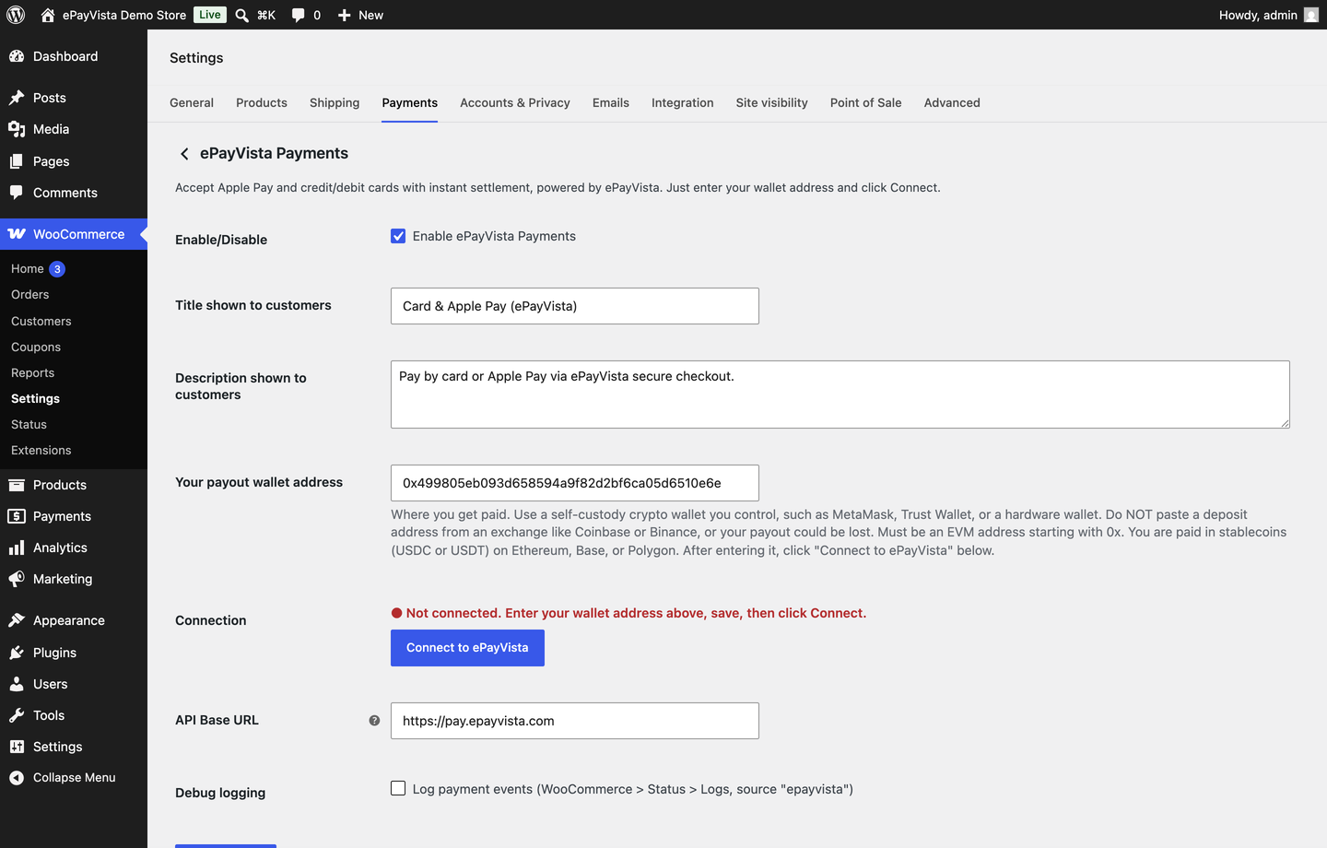Click the Posts pin icon
Image resolution: width=1327 pixels, height=848 pixels.
click(17, 98)
